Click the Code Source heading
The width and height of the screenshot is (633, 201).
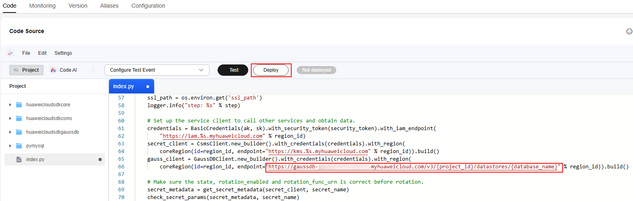pos(27,31)
